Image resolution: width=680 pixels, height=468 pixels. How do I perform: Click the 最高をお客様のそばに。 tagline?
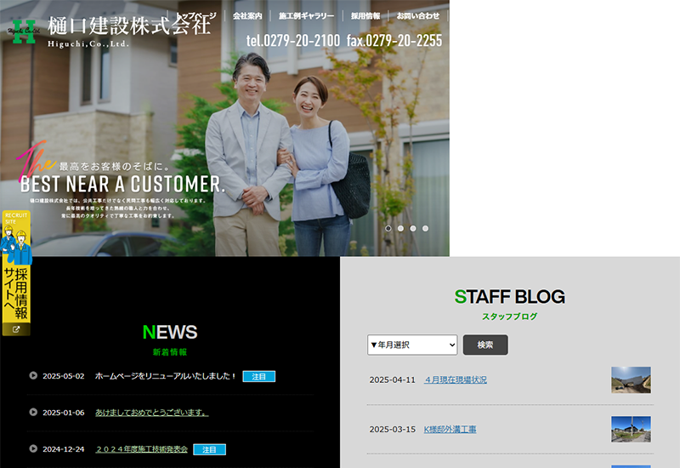[x=115, y=166]
